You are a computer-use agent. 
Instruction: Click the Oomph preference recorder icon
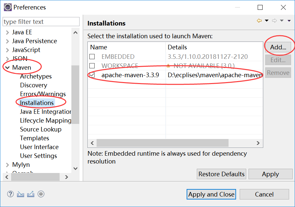[41, 194]
